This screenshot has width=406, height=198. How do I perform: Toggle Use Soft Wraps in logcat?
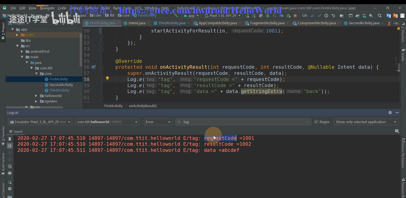pos(10,167)
